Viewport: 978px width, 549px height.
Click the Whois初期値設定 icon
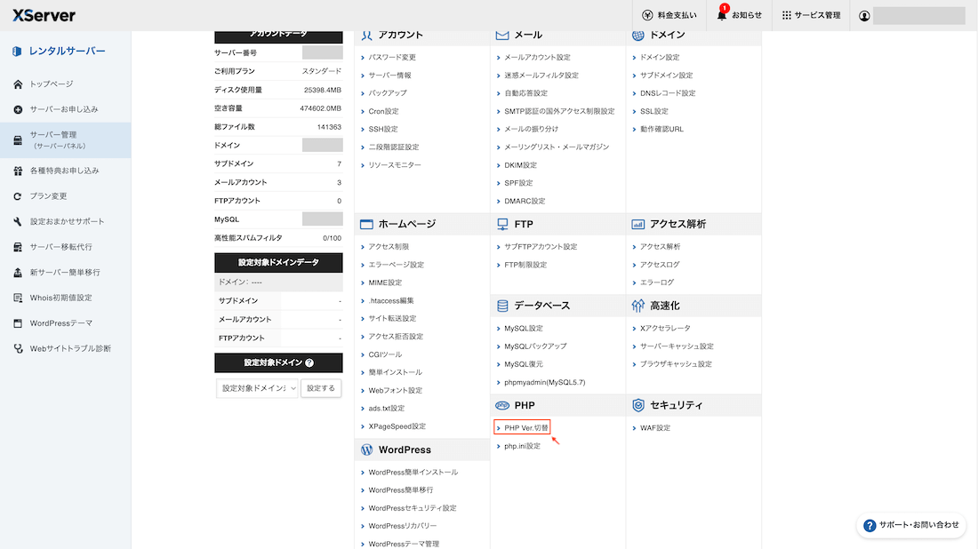tap(18, 298)
